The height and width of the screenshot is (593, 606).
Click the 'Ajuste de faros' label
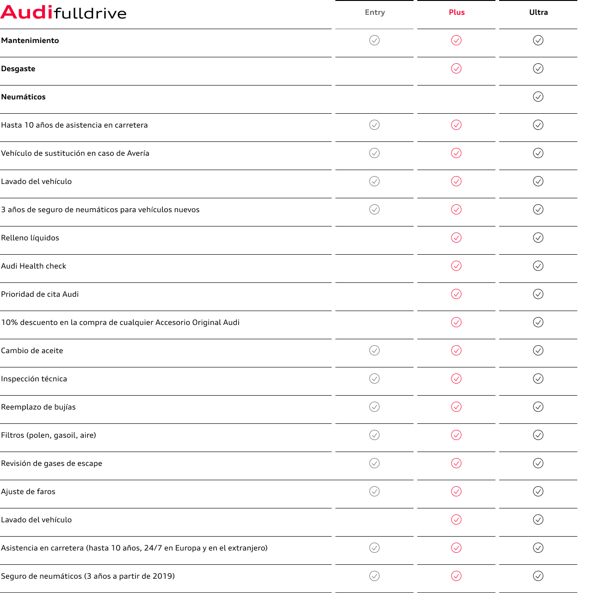(x=28, y=492)
